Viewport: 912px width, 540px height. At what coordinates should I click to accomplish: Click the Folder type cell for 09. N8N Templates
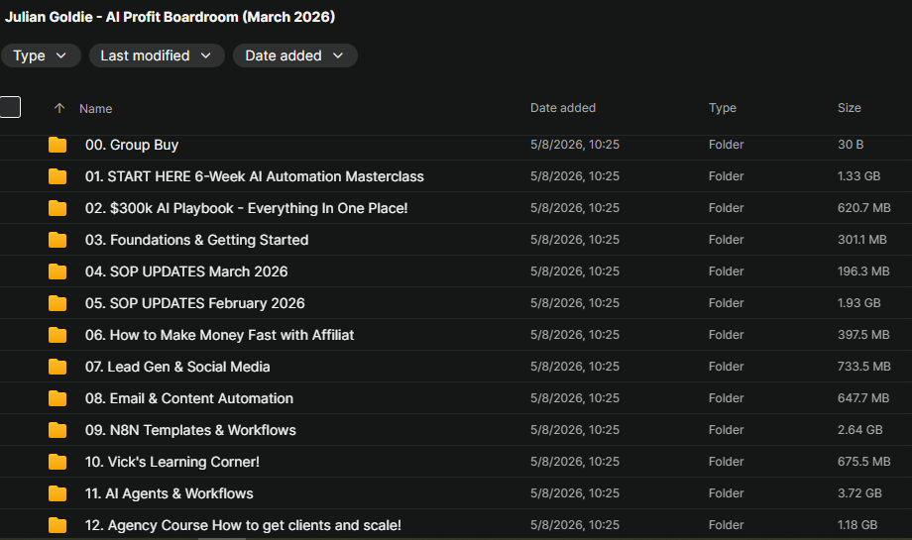click(726, 430)
